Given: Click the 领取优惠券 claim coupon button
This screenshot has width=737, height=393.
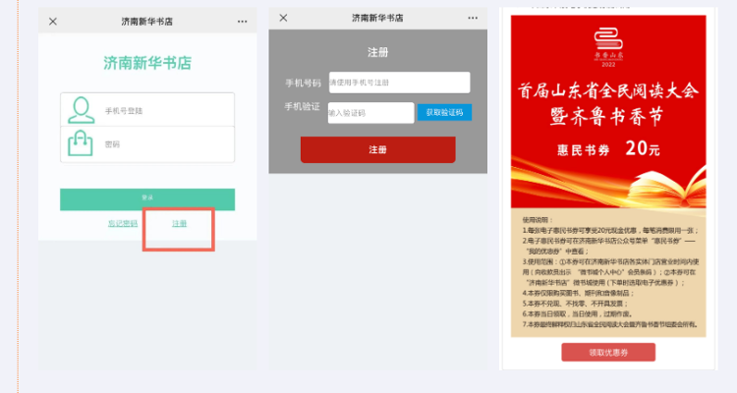Looking at the screenshot, I should tap(608, 352).
